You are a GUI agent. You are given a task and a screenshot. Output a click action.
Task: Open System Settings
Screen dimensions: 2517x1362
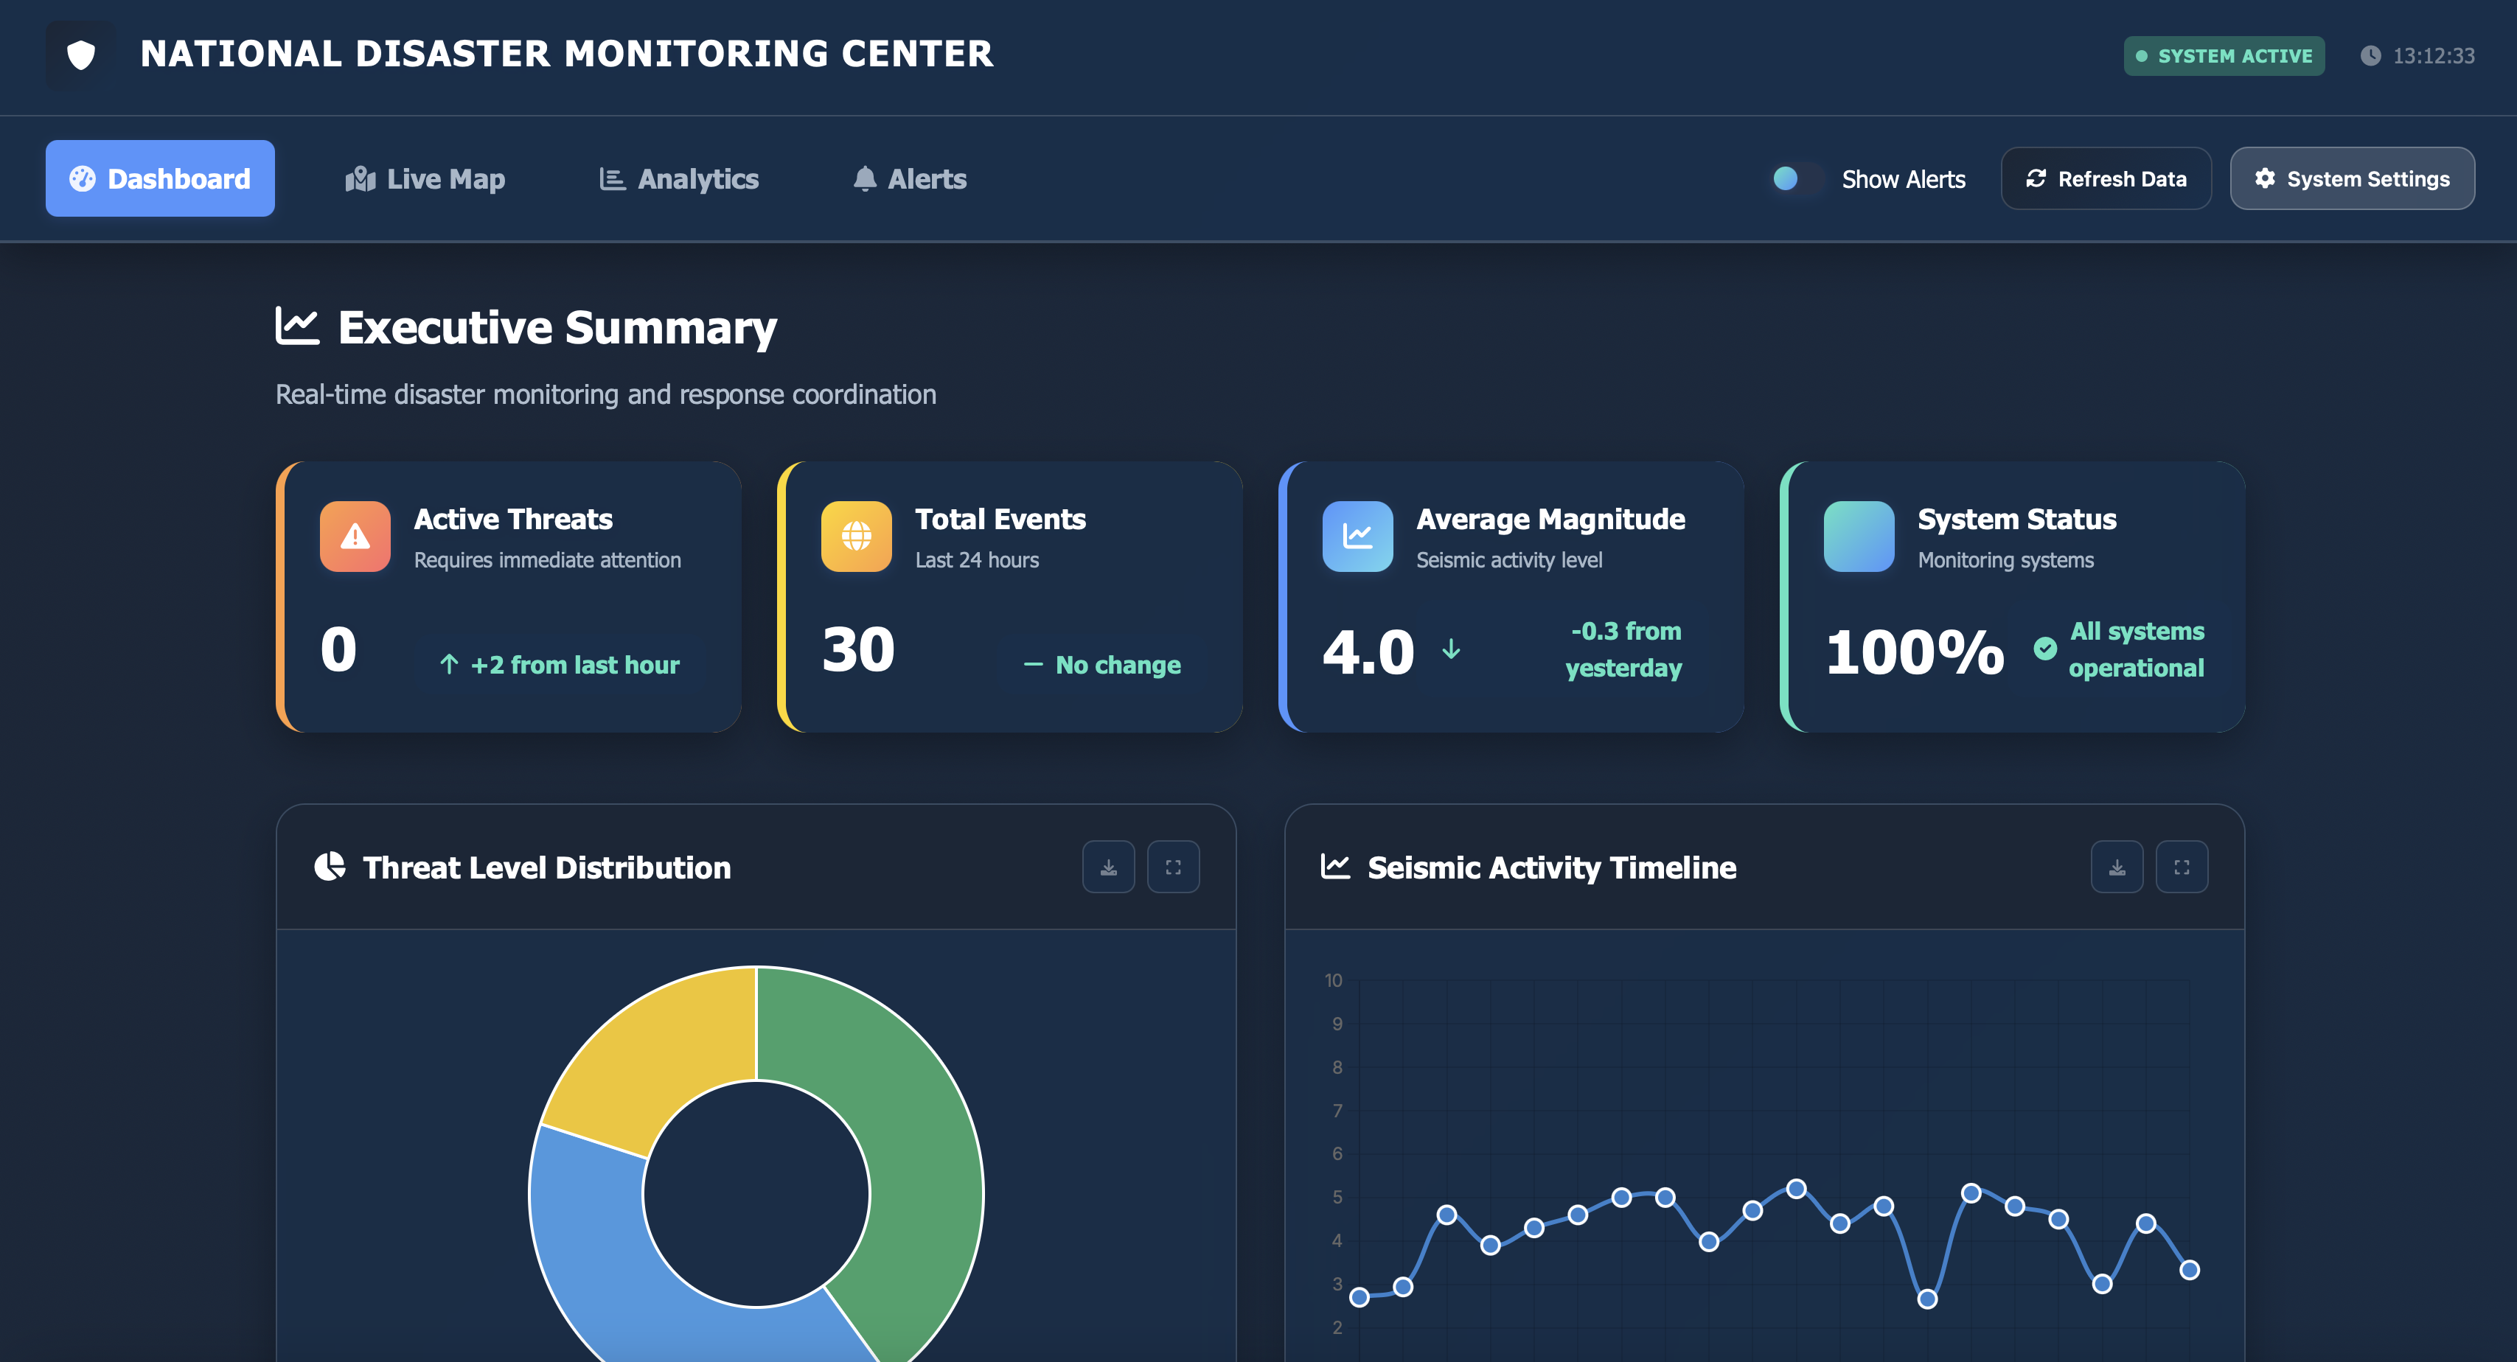coord(2351,179)
